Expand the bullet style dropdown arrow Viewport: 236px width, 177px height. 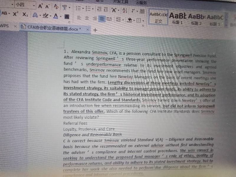pyautogui.click(x=83, y=9)
